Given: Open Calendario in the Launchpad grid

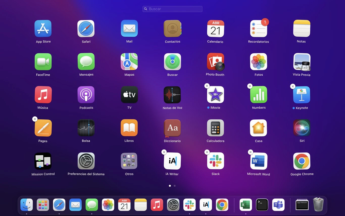Looking at the screenshot, I should click(215, 29).
